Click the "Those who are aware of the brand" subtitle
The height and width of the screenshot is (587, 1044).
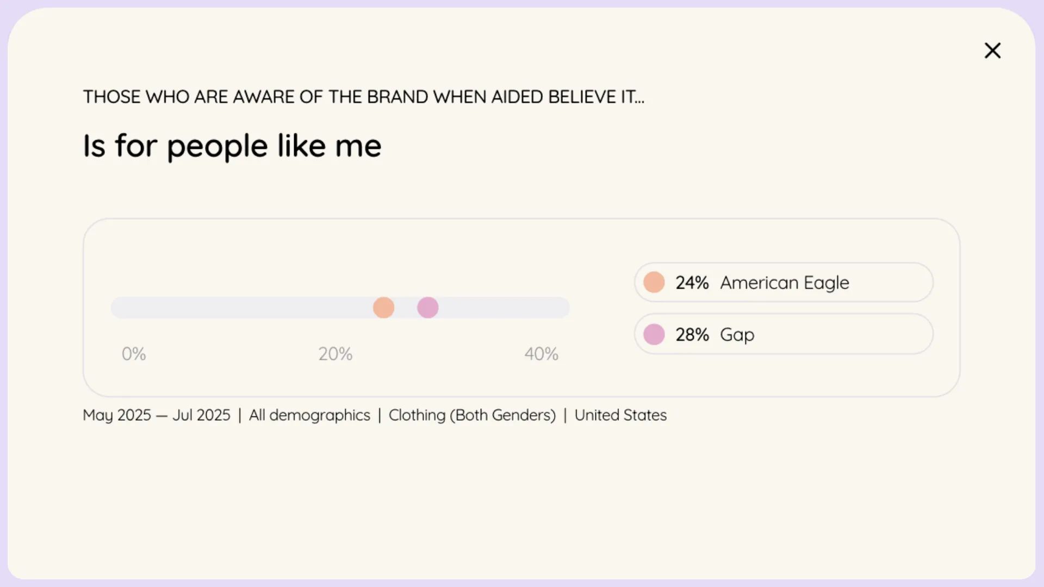pyautogui.click(x=363, y=97)
